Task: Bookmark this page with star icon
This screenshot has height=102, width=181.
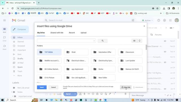Action: click(157, 8)
